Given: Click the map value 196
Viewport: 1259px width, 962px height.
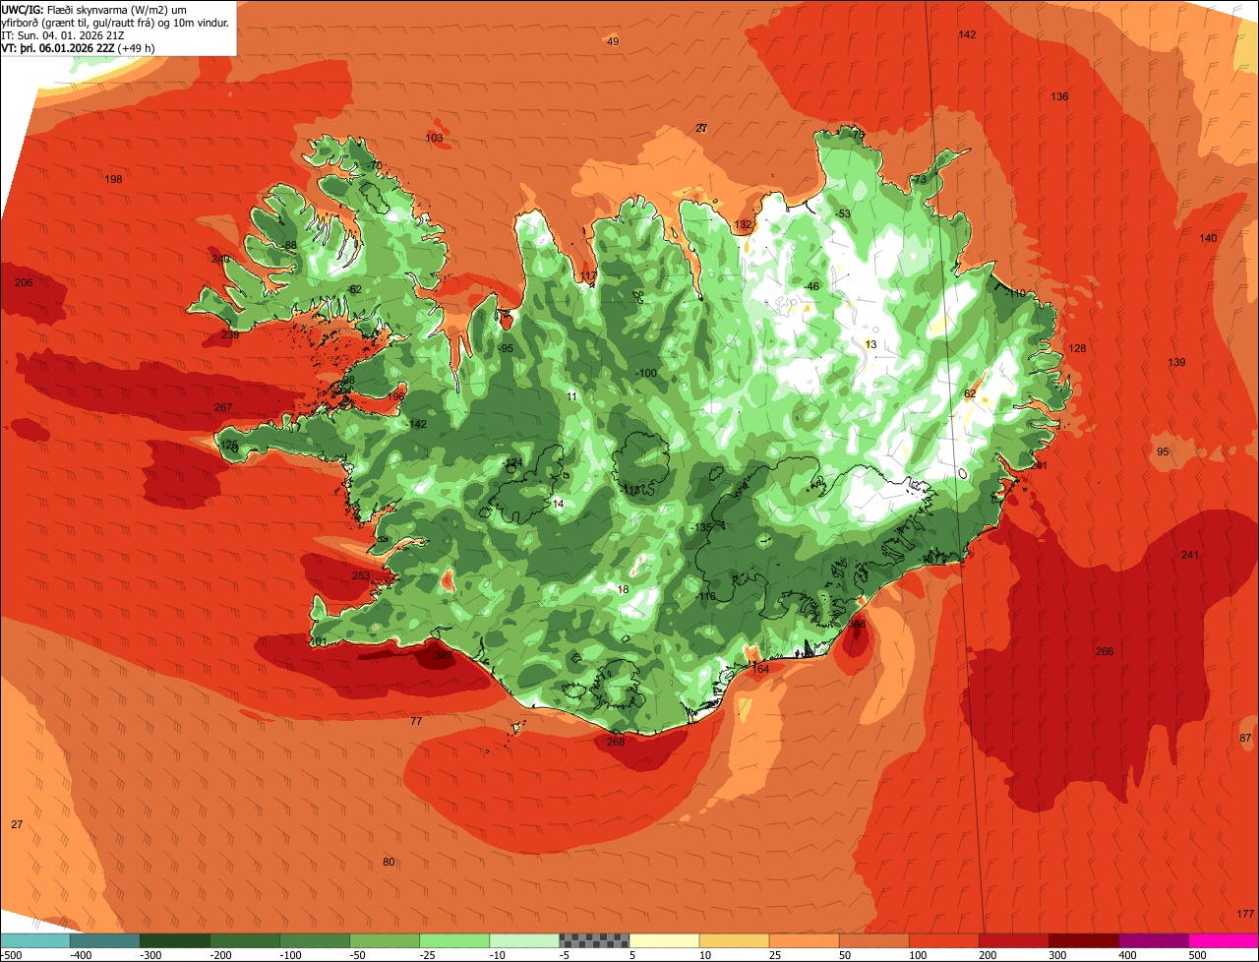Looking at the screenshot, I should click(x=396, y=395).
